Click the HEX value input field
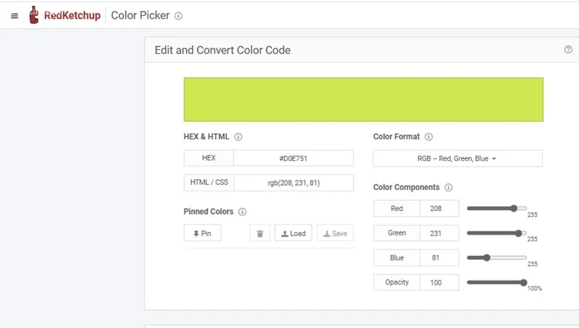 (293, 158)
